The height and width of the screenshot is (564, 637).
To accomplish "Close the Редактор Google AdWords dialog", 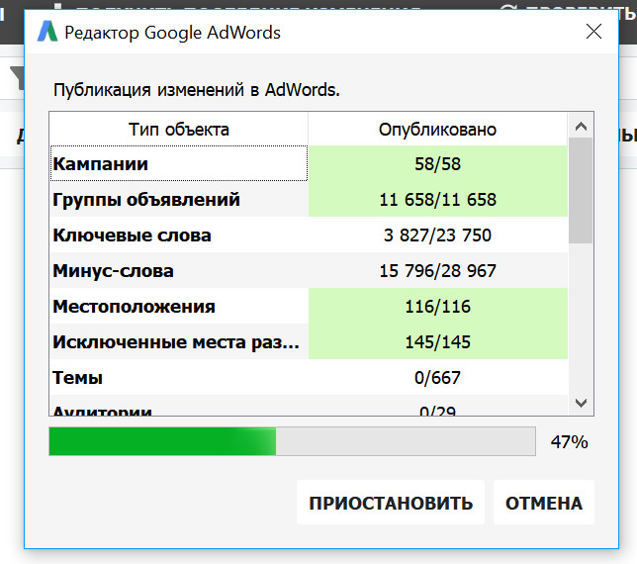I will (593, 32).
